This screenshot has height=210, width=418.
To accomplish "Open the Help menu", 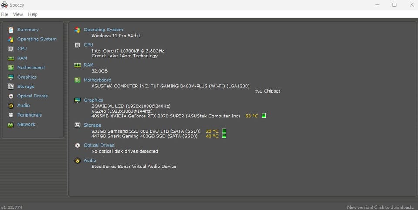I will pyautogui.click(x=33, y=14).
